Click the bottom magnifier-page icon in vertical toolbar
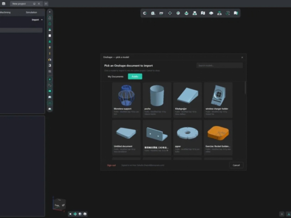The width and height of the screenshot is (291, 218). point(50,109)
